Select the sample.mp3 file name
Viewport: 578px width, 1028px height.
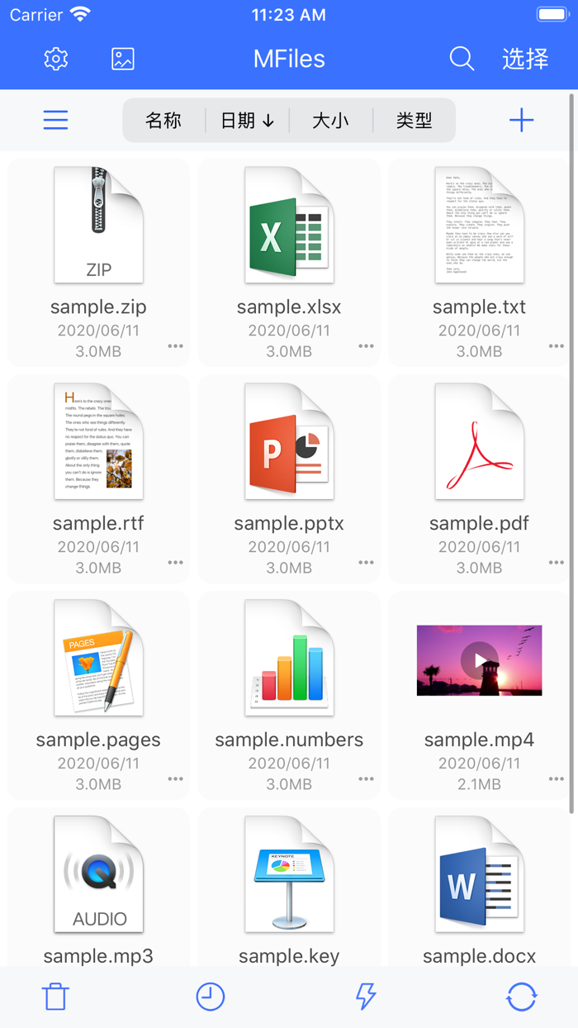click(98, 957)
